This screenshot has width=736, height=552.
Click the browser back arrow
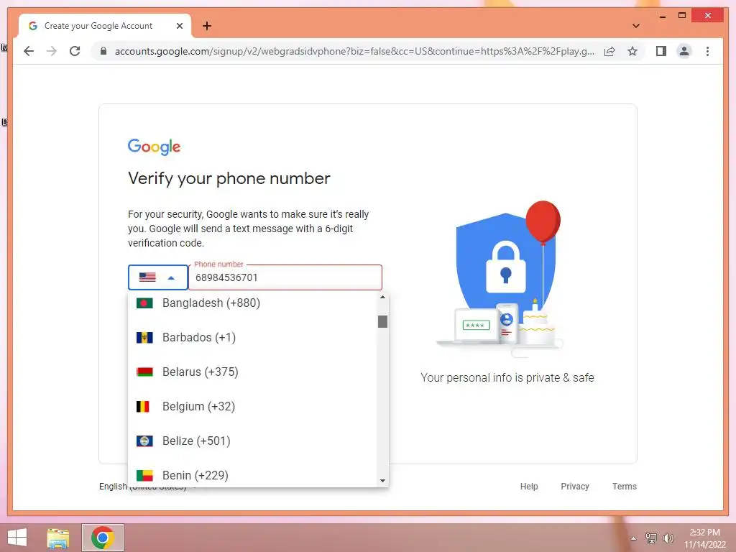(x=29, y=51)
